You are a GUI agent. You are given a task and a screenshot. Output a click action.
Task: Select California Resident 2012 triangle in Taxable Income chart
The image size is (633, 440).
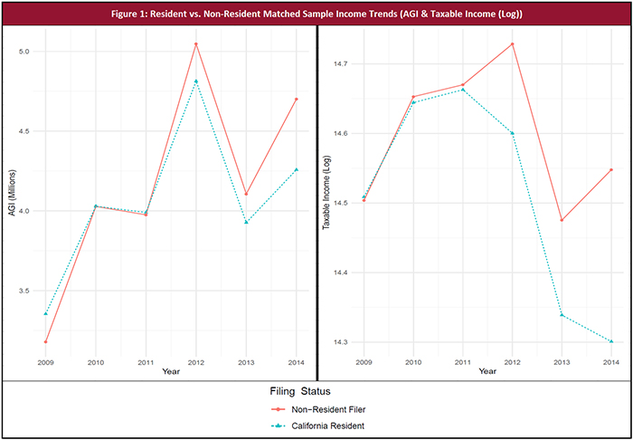pos(513,133)
